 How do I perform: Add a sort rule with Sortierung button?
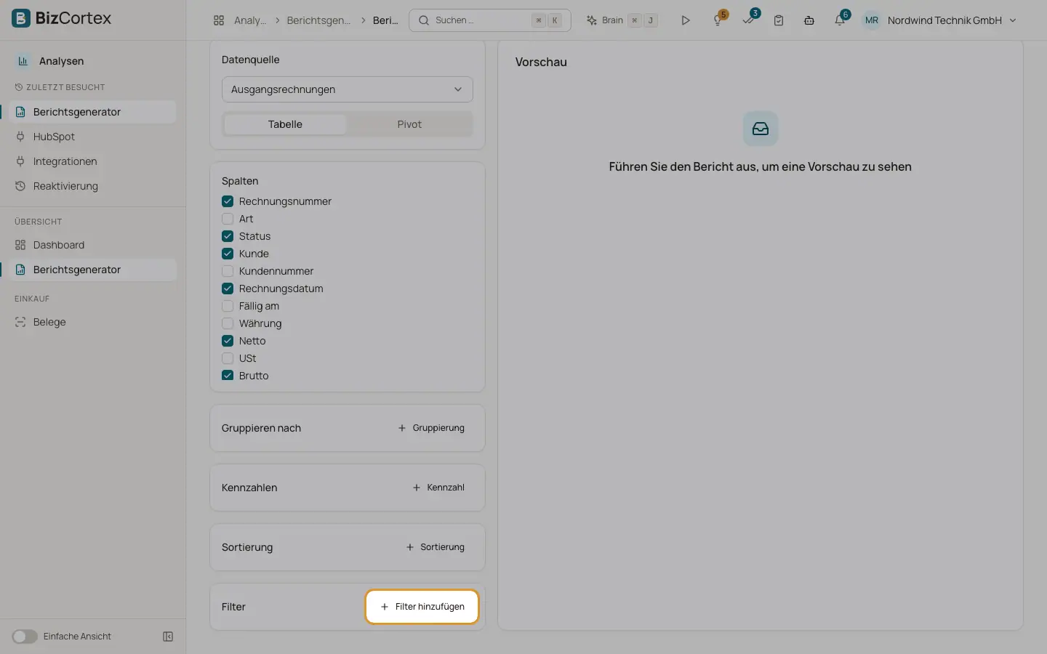tap(435, 547)
